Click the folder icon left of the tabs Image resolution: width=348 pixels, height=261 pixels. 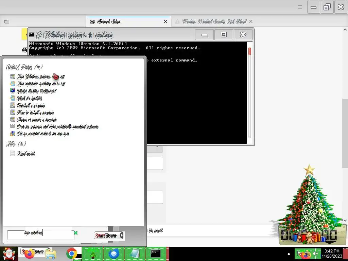pos(7,21)
